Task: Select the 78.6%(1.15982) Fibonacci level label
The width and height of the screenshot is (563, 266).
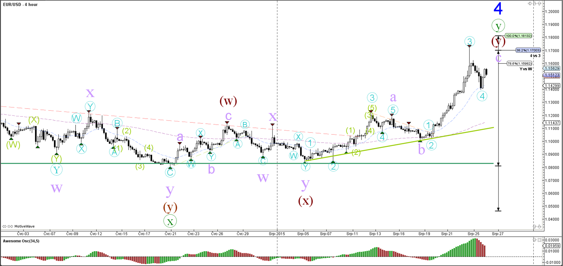Action: pos(519,63)
